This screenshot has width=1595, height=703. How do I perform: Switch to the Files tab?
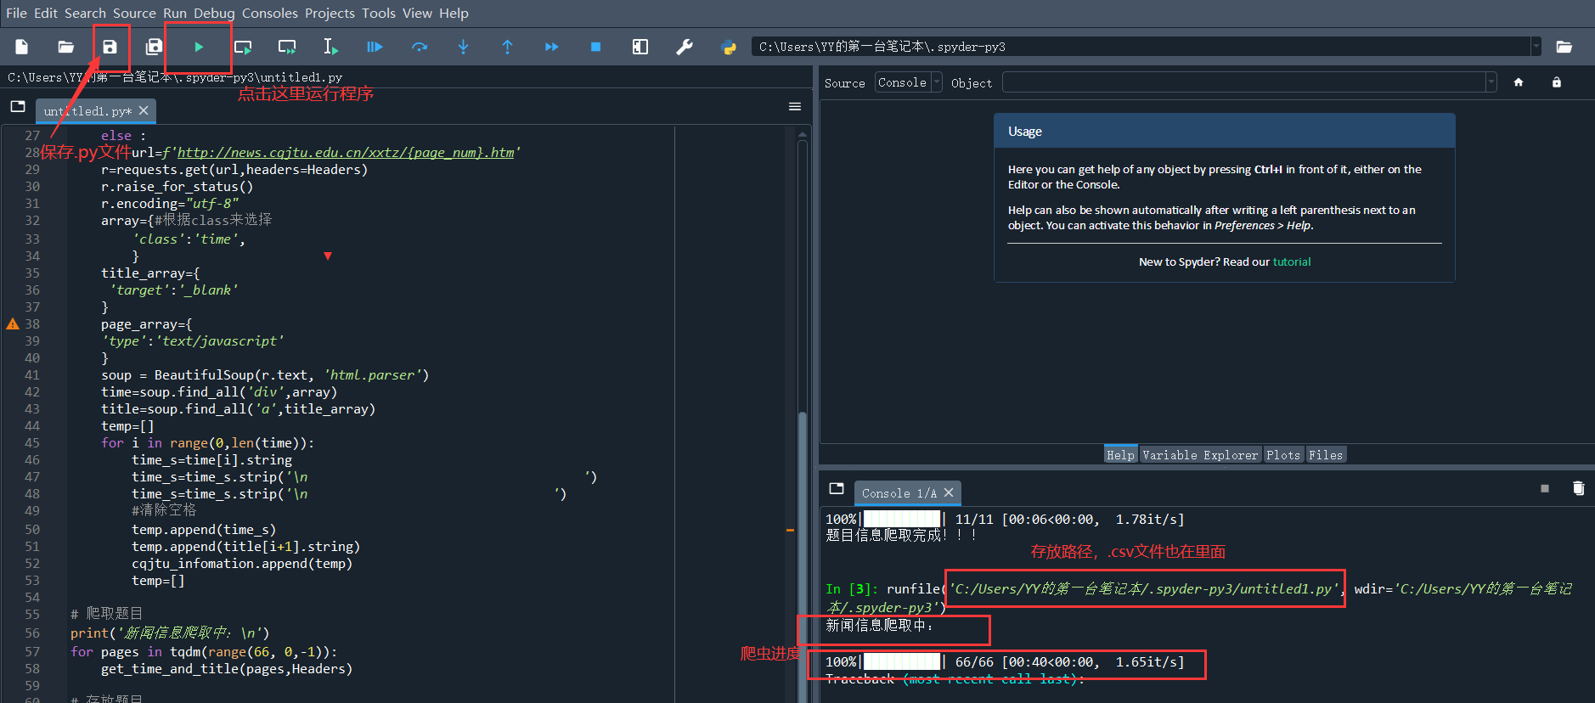(1326, 455)
